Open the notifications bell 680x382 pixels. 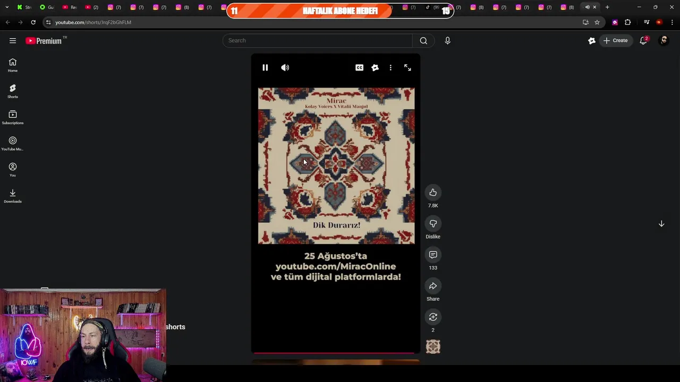(643, 40)
